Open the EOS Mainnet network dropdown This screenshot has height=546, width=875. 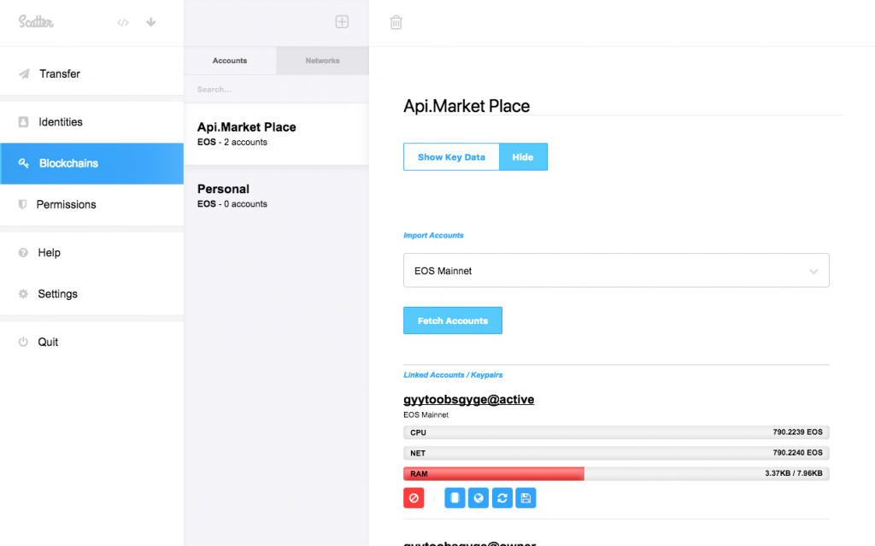616,271
